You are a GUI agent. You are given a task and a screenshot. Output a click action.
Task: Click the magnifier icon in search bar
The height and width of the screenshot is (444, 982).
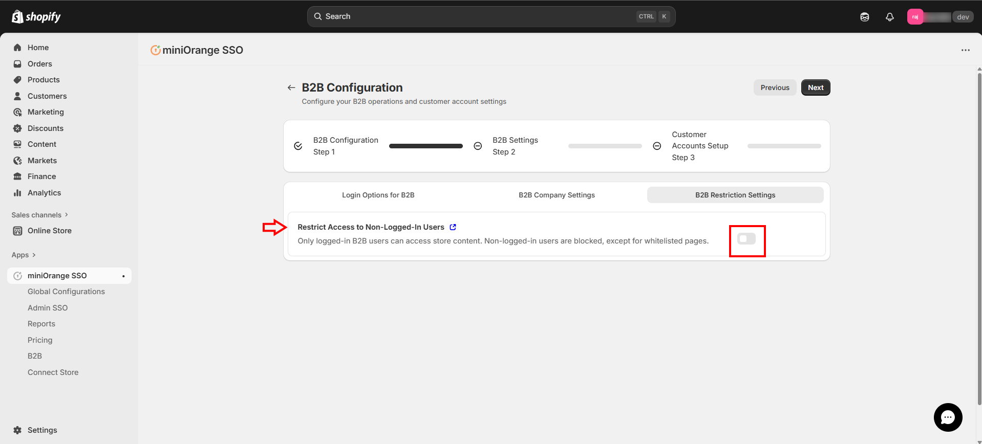coord(318,16)
